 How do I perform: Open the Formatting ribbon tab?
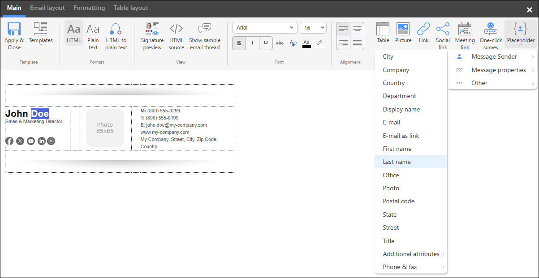pos(89,8)
